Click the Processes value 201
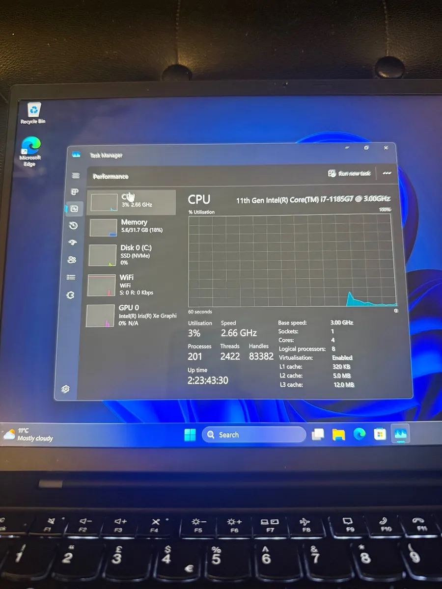The width and height of the screenshot is (442, 589). [x=195, y=356]
